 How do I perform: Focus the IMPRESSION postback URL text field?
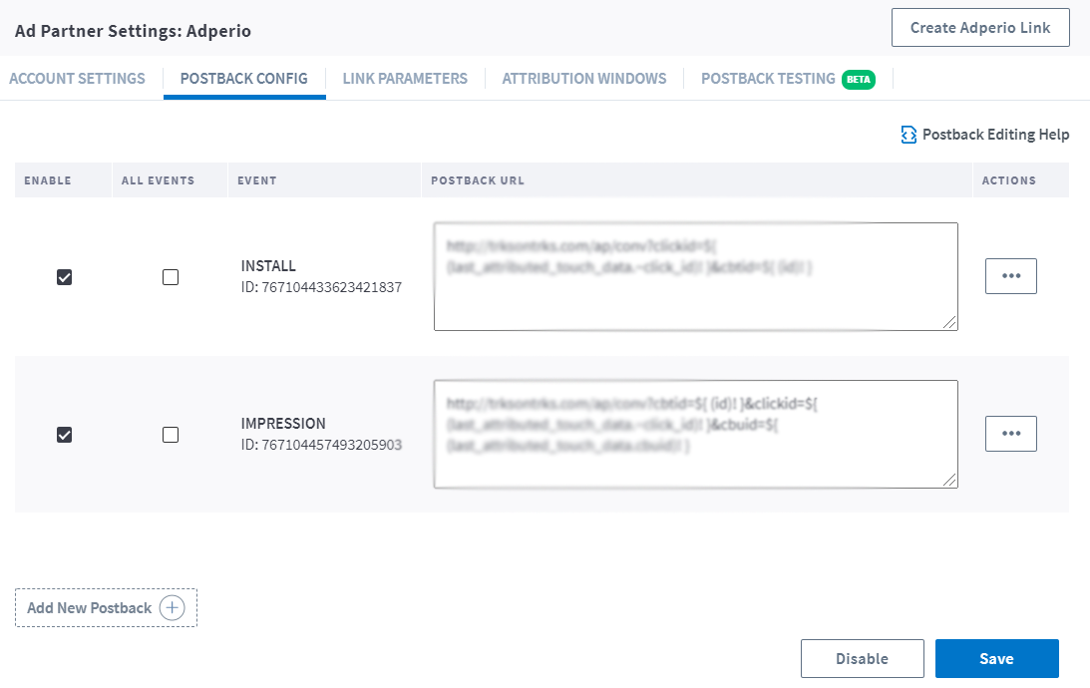click(696, 435)
